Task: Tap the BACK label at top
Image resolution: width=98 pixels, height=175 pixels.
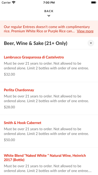Action: click(x=49, y=11)
